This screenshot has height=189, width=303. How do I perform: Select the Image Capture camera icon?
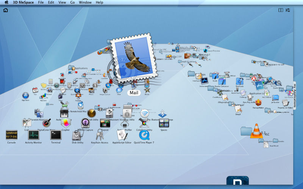pos(105,90)
